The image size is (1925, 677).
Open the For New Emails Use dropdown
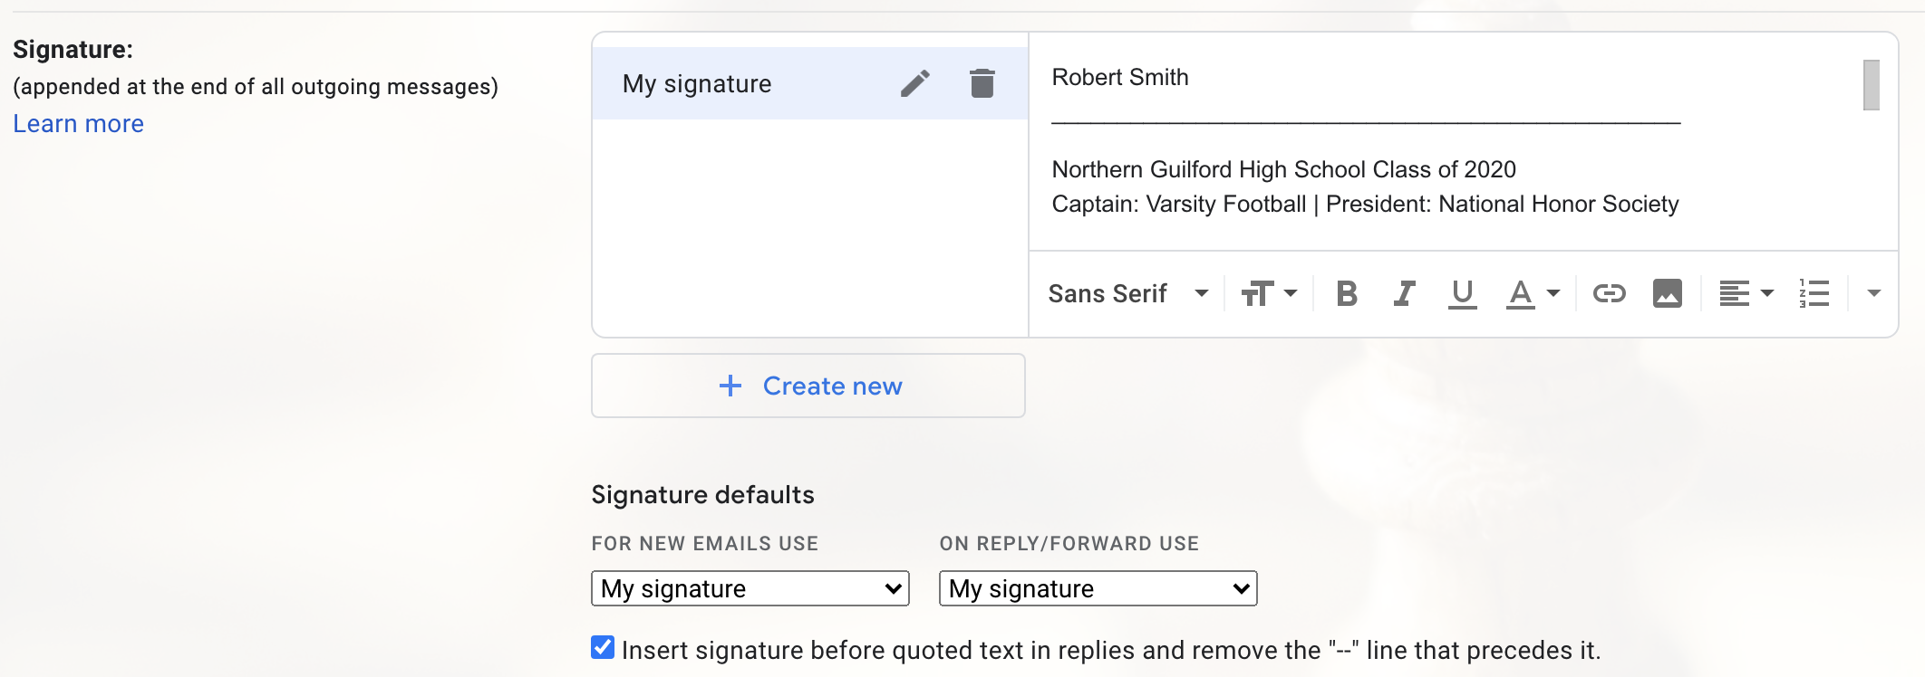click(750, 588)
